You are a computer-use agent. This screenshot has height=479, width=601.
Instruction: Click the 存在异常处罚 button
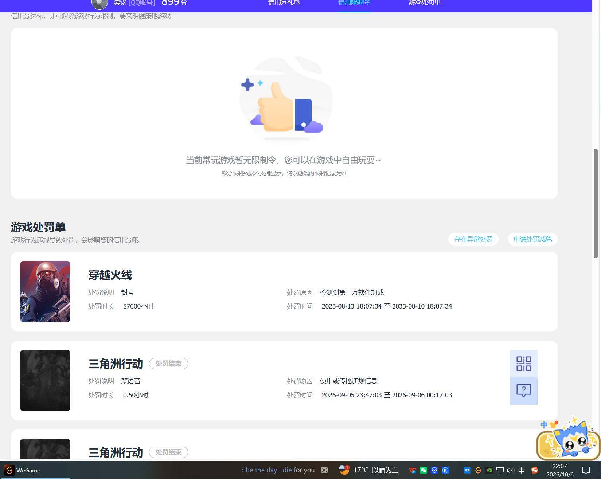(x=473, y=239)
